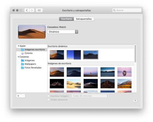This screenshot has width=153, height=122.
Task: Go forward with the right chevron button
Action: coord(32,11)
